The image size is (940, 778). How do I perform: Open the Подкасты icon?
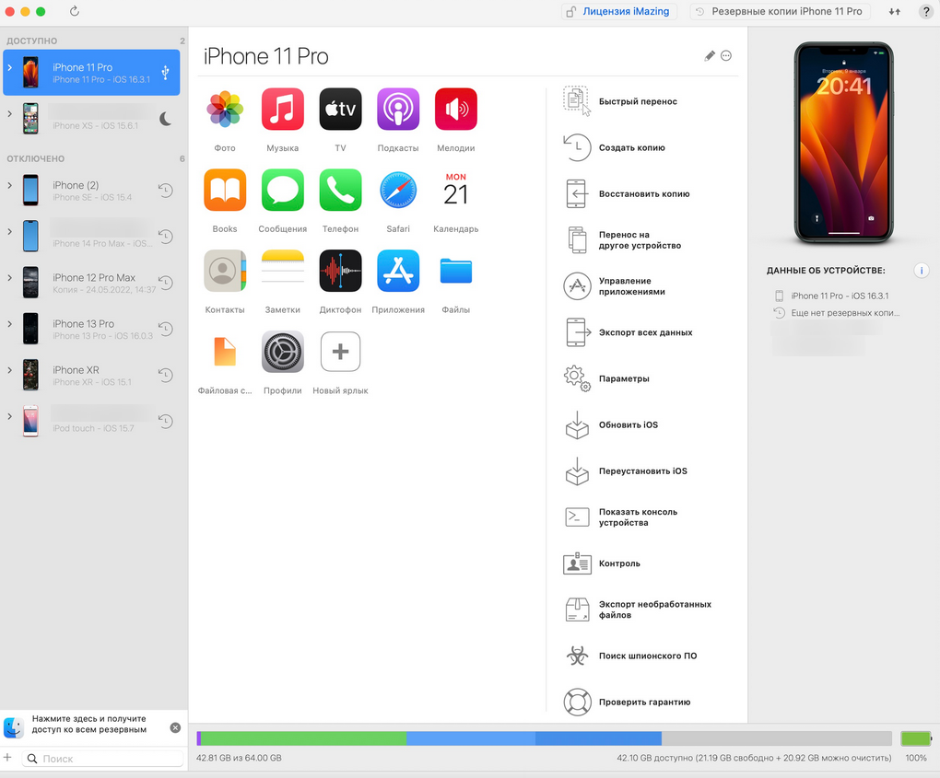click(398, 109)
